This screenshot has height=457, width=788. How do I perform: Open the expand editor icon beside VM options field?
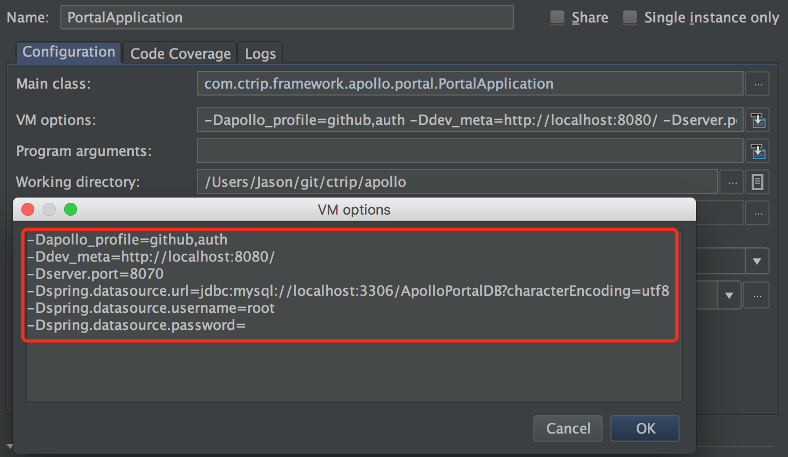pyautogui.click(x=758, y=120)
